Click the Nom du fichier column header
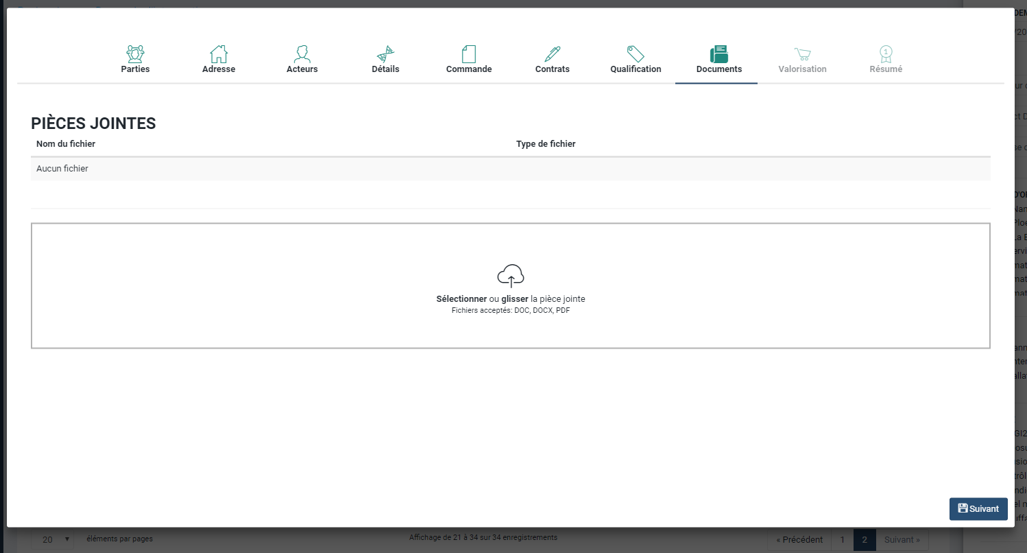The width and height of the screenshot is (1027, 553). [66, 144]
